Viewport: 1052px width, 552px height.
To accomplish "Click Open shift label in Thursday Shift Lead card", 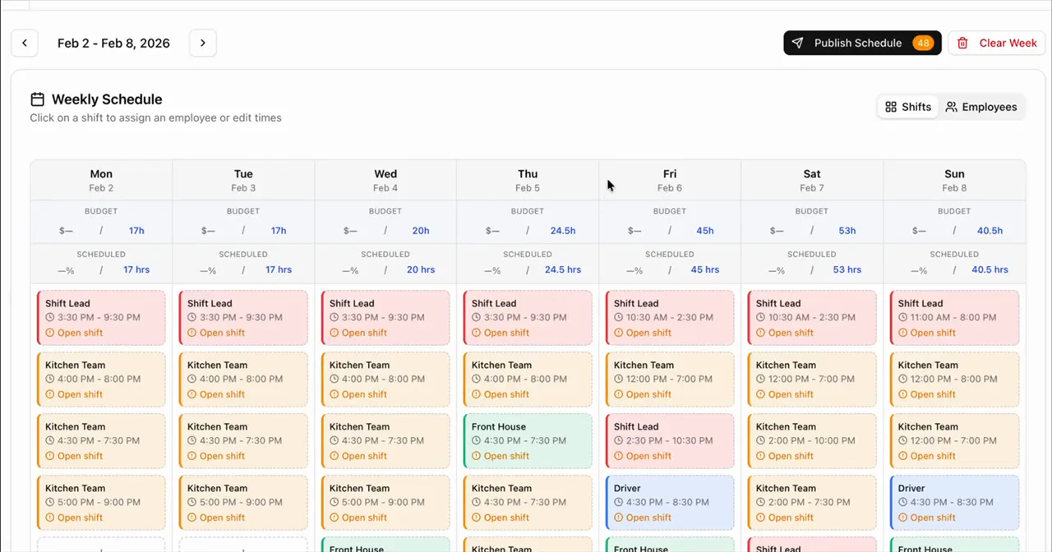I will (506, 333).
